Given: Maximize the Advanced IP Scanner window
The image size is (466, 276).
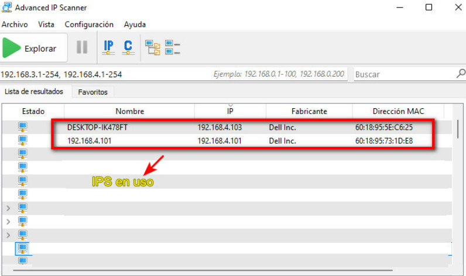Looking at the screenshot, I should pyautogui.click(x=429, y=7).
